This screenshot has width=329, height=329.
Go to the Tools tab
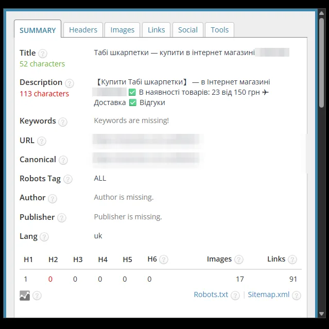[219, 30]
